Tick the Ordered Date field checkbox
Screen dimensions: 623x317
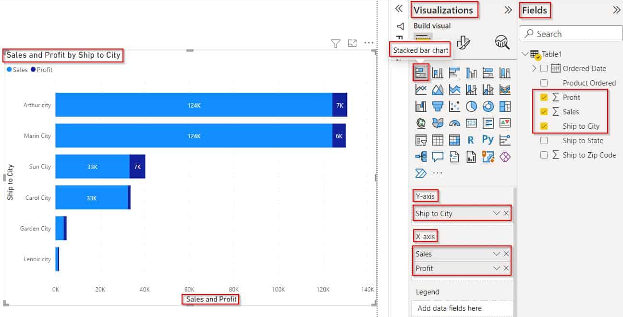[x=544, y=69]
